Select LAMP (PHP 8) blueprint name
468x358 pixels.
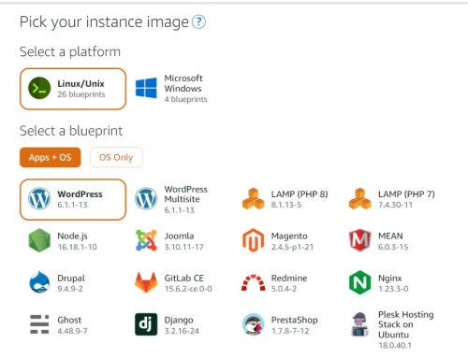click(x=300, y=194)
